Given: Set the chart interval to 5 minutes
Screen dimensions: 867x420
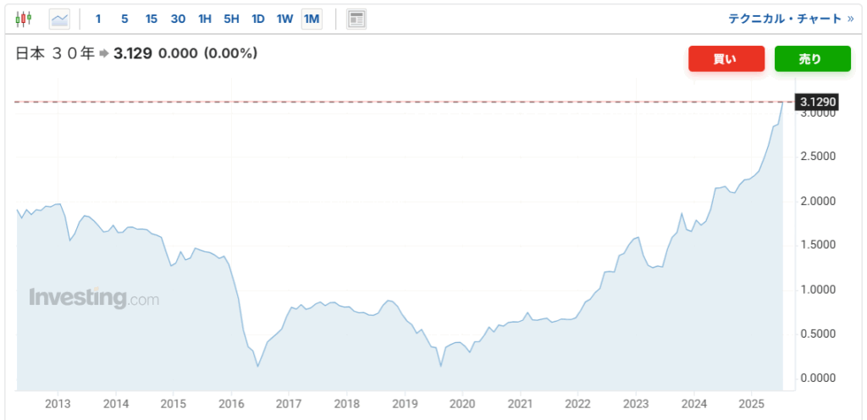Looking at the screenshot, I should (x=124, y=19).
